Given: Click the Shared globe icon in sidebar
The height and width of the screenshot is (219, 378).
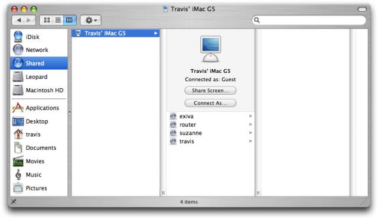Looking at the screenshot, I should [18, 63].
